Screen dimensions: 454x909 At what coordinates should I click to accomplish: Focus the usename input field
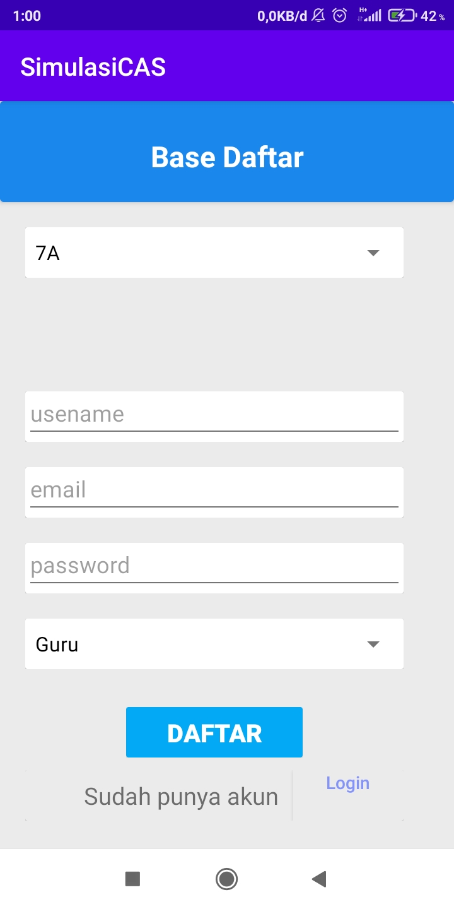point(214,415)
